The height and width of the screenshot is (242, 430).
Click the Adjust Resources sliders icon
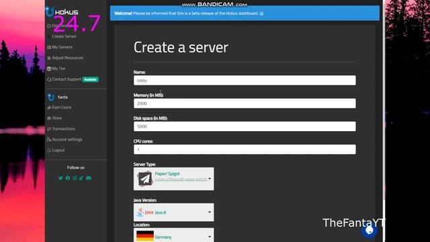(49, 58)
